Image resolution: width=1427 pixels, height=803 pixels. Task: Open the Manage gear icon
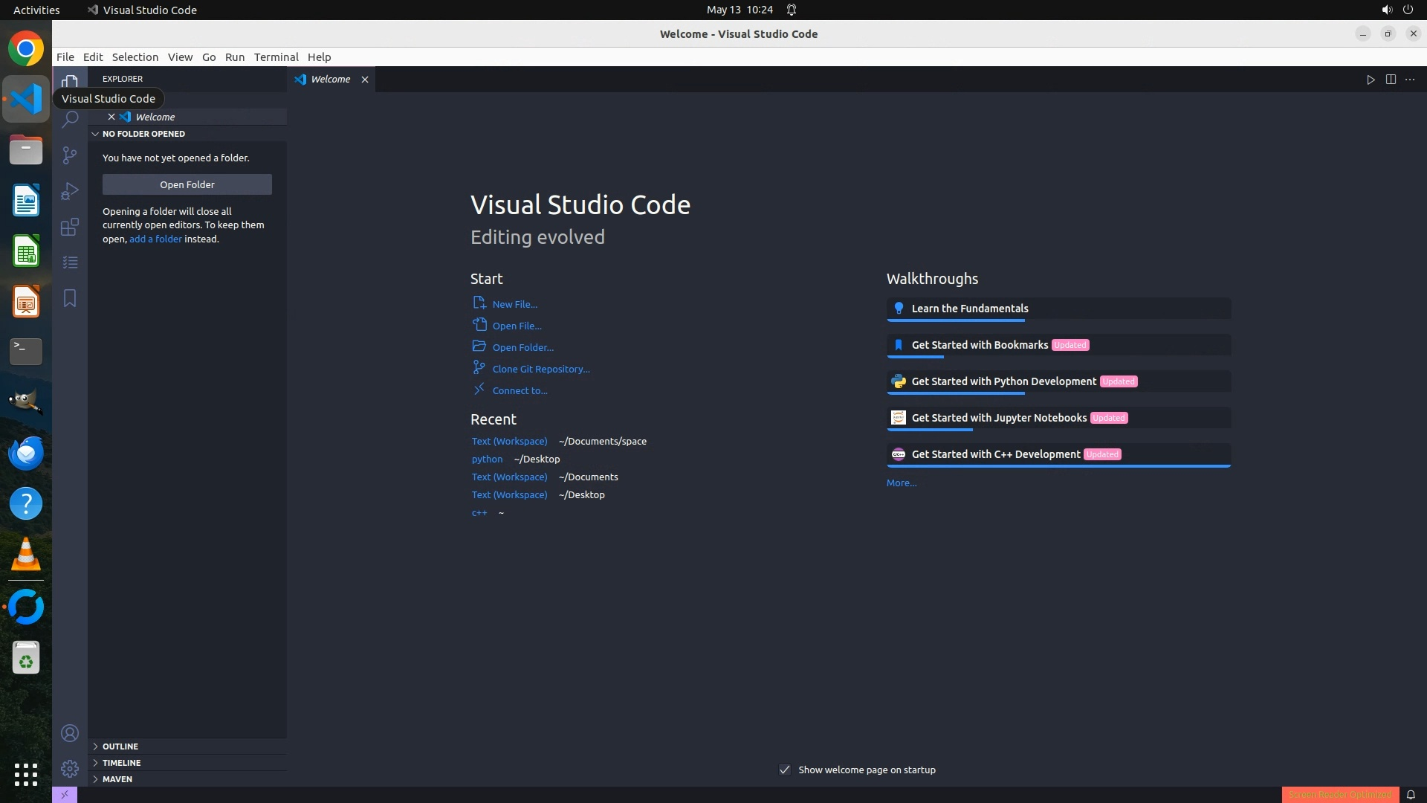(x=70, y=769)
